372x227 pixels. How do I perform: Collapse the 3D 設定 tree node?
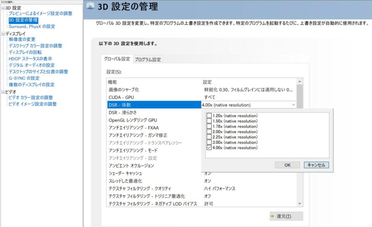[x=3, y=8]
